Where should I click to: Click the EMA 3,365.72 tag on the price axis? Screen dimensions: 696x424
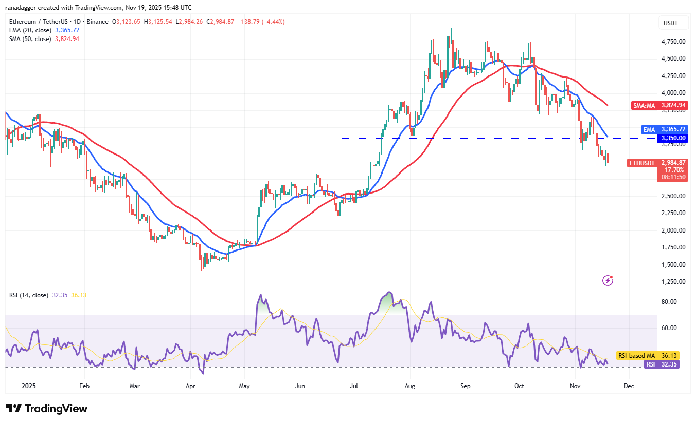[664, 129]
